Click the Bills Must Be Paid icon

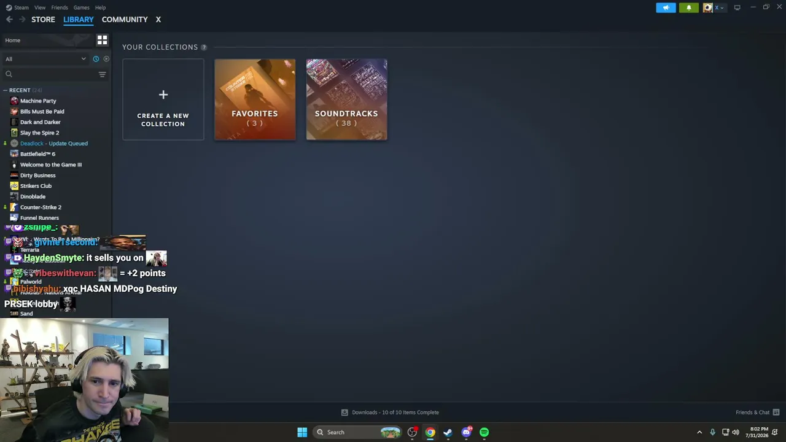[x=14, y=112]
